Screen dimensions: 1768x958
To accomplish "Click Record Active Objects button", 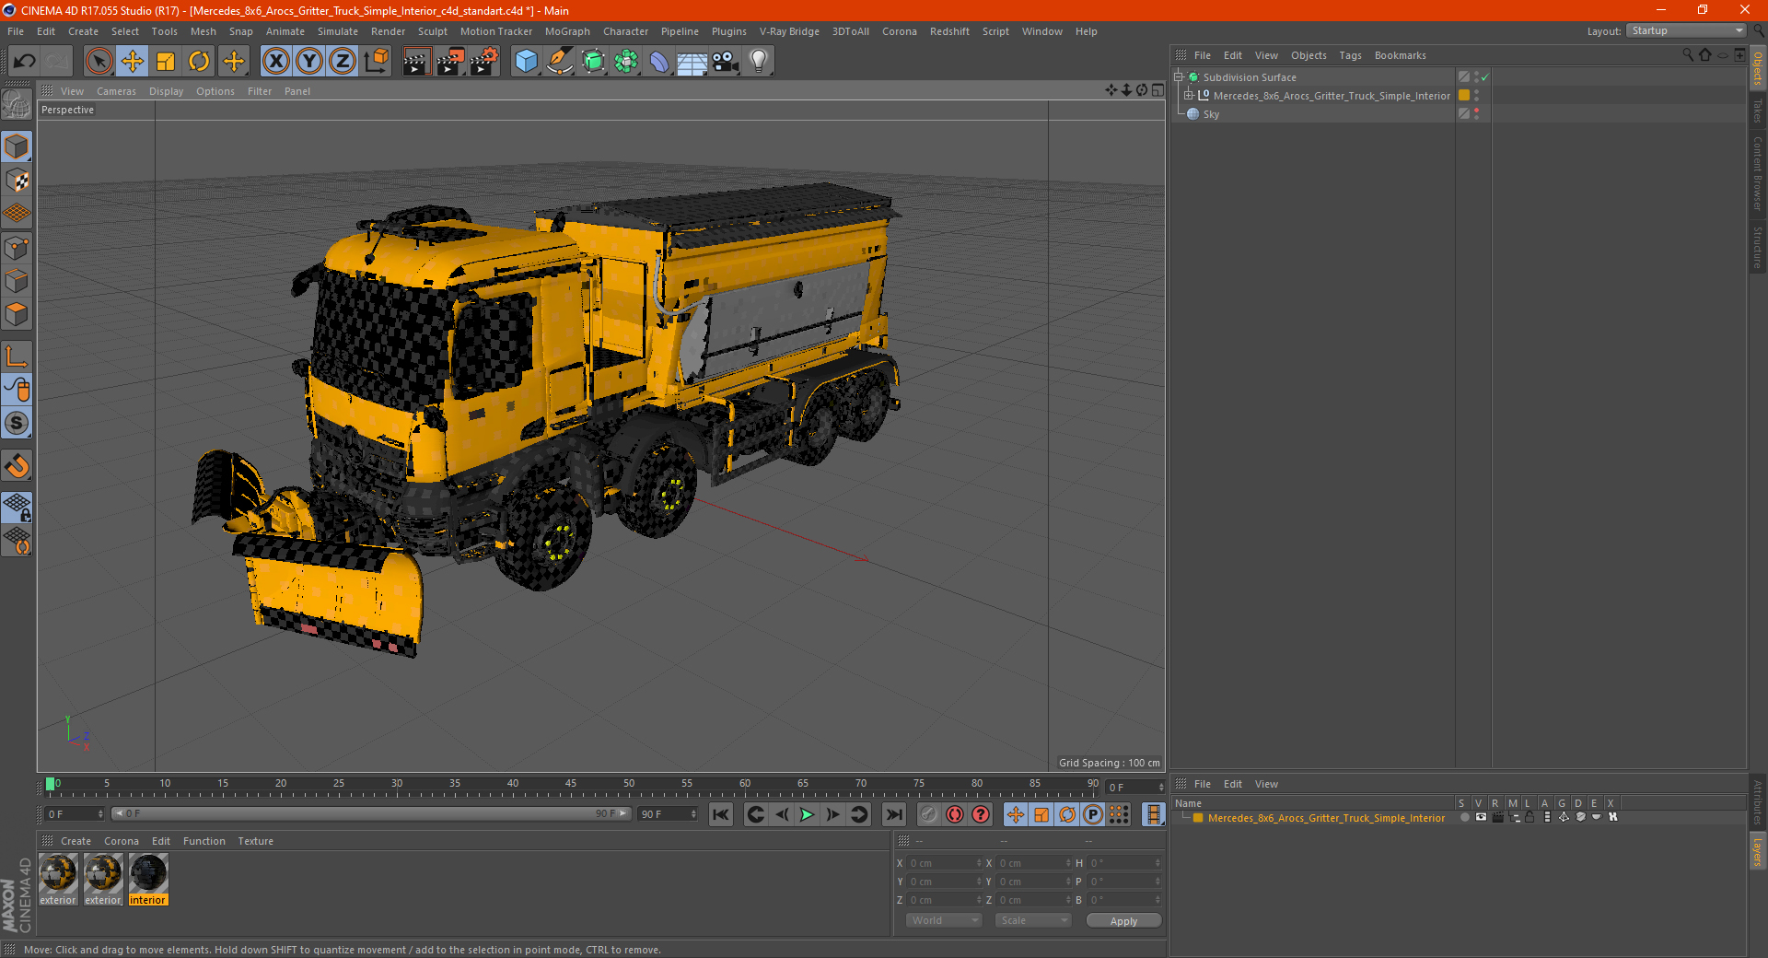I will (x=928, y=814).
